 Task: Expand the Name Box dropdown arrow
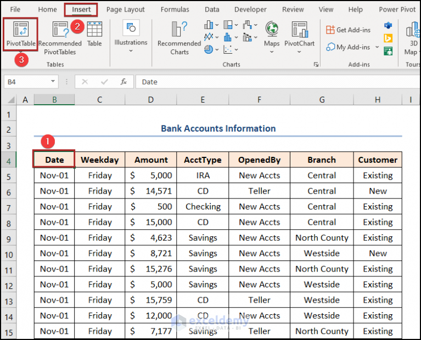coord(53,82)
